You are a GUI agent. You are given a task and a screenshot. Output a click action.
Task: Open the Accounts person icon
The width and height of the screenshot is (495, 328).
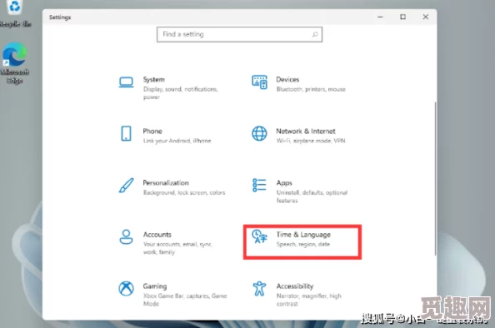pyautogui.click(x=126, y=237)
